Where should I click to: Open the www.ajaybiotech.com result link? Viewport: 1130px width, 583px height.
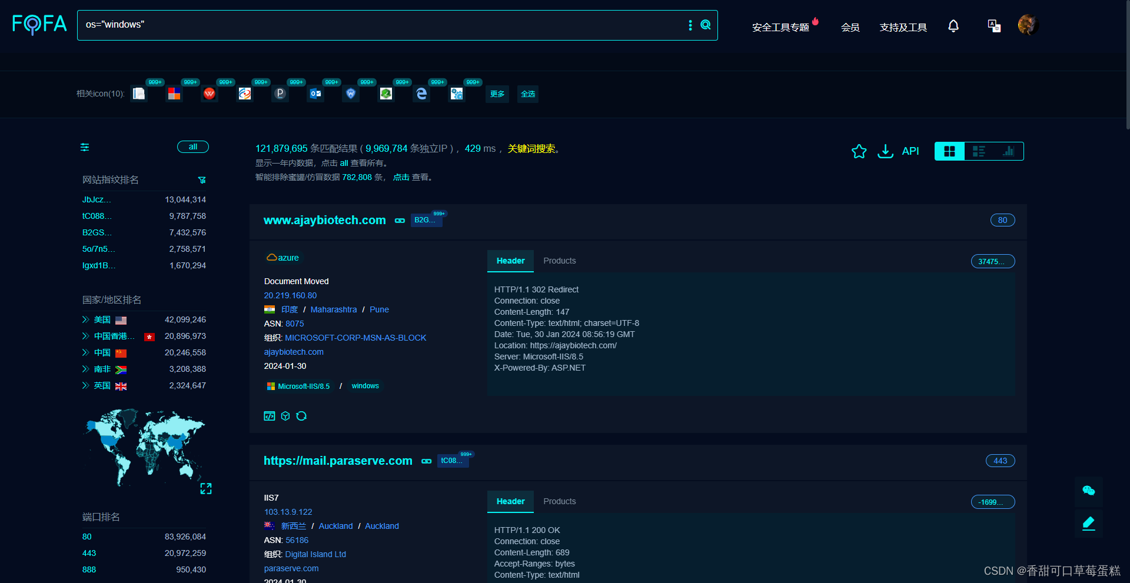pyautogui.click(x=325, y=220)
